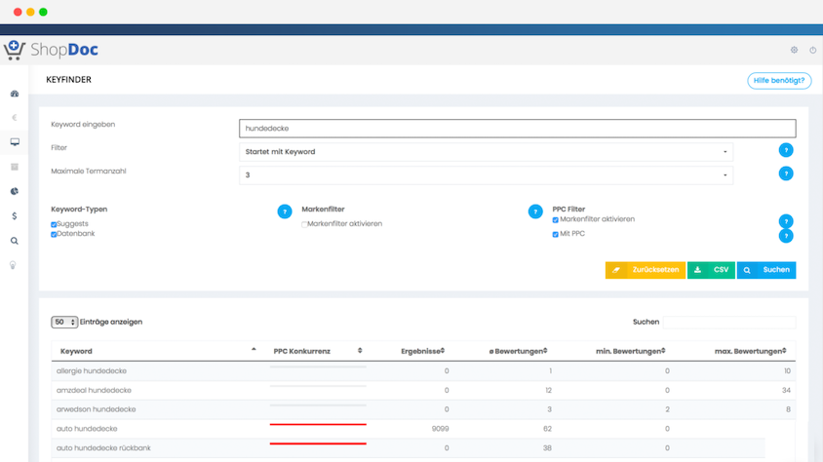Open the Filter dropdown 'Startet mit Keyword'
The image size is (823, 462).
click(x=486, y=152)
